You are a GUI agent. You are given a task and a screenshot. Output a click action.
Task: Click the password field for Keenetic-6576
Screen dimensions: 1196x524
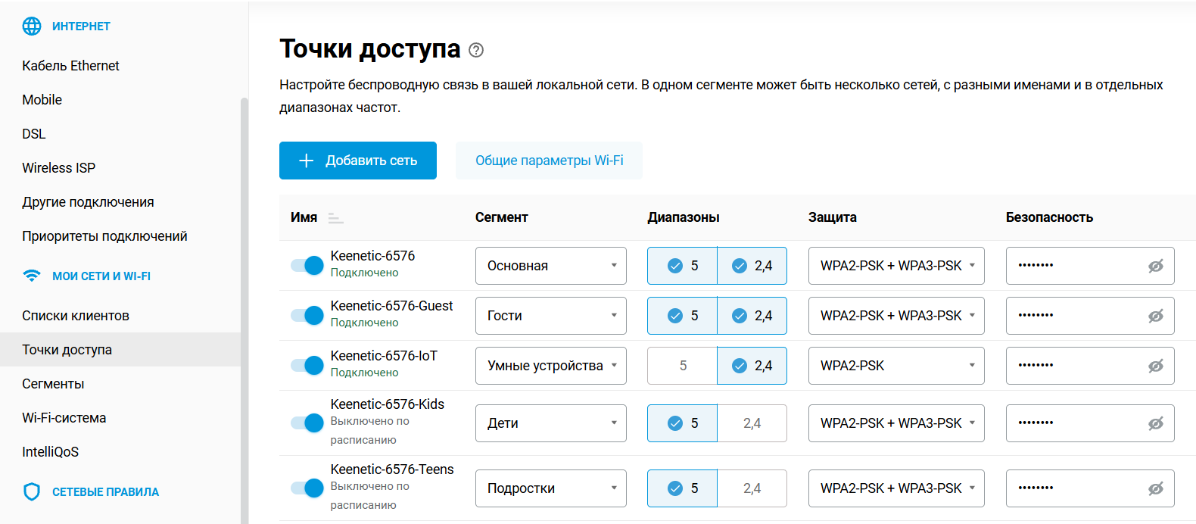coord(1090,266)
